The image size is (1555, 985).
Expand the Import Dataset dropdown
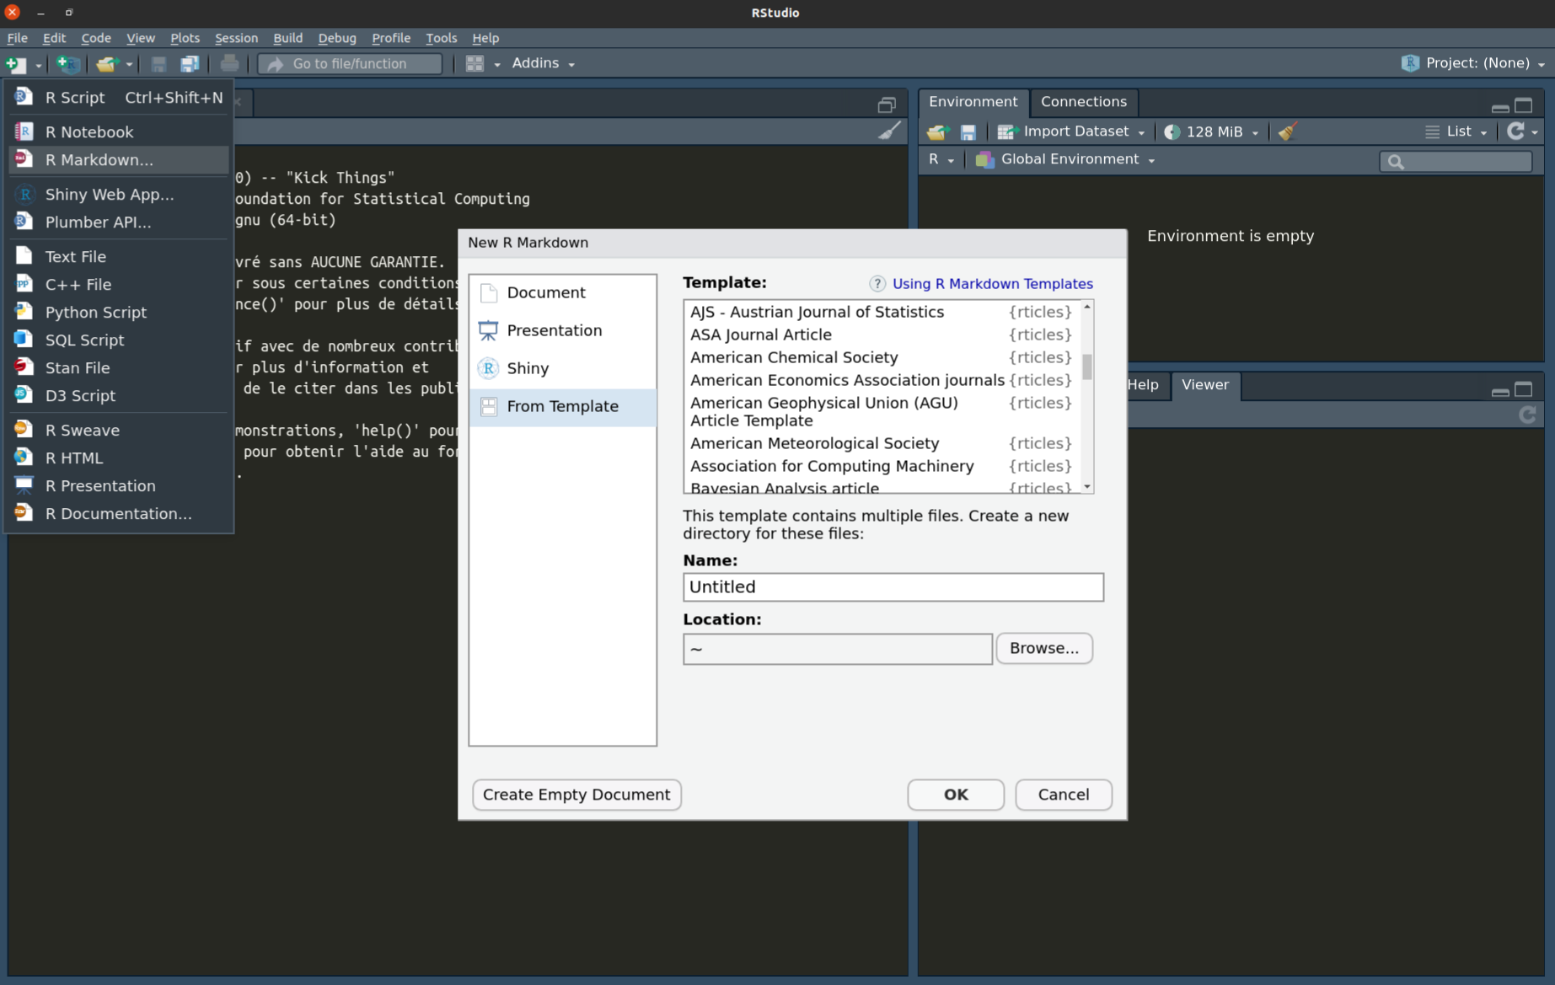point(1071,131)
